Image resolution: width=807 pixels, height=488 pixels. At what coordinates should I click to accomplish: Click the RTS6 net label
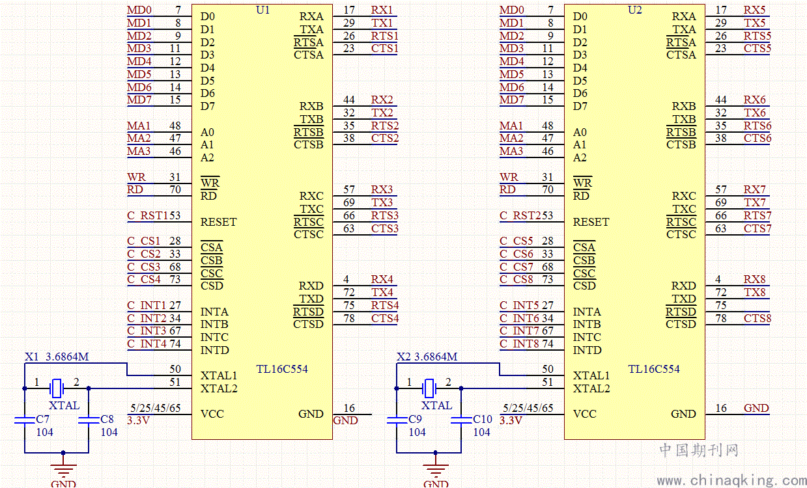[x=757, y=126]
